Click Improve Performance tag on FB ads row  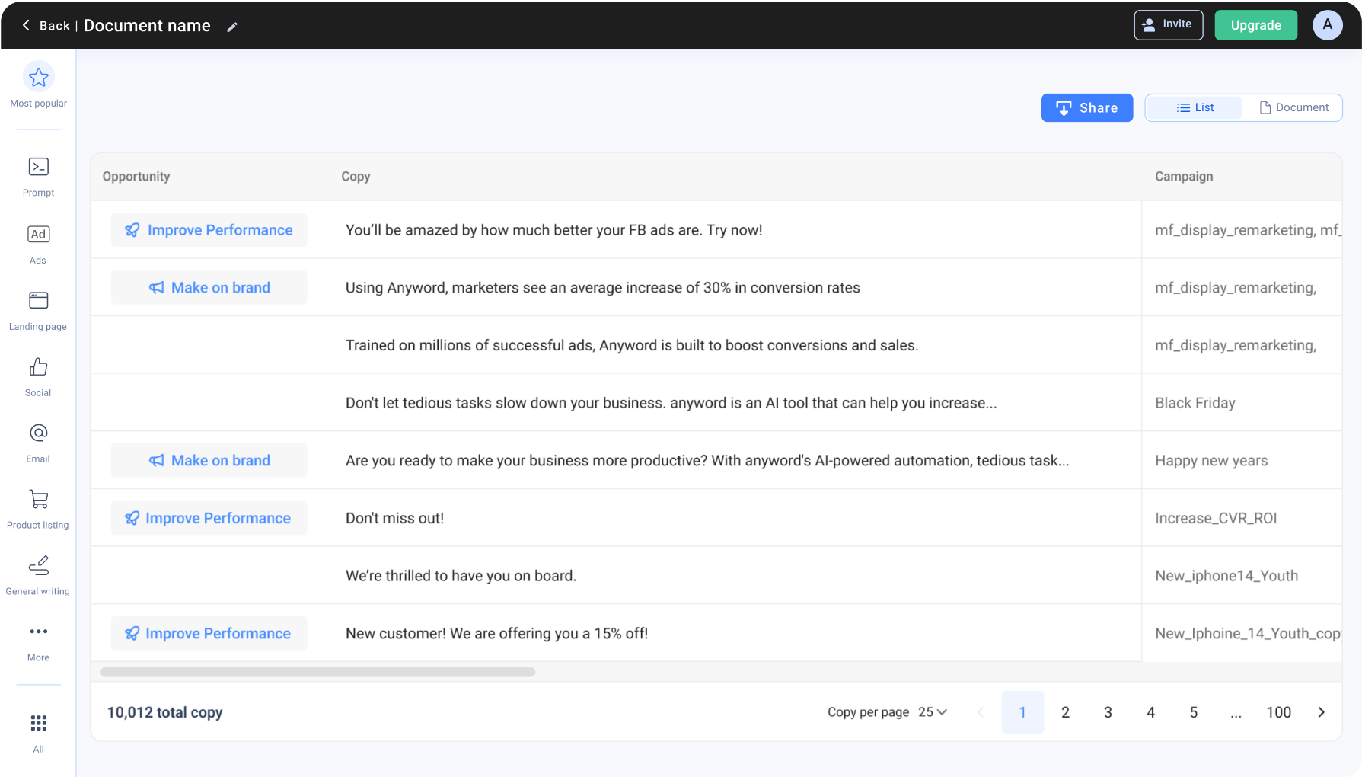point(209,229)
